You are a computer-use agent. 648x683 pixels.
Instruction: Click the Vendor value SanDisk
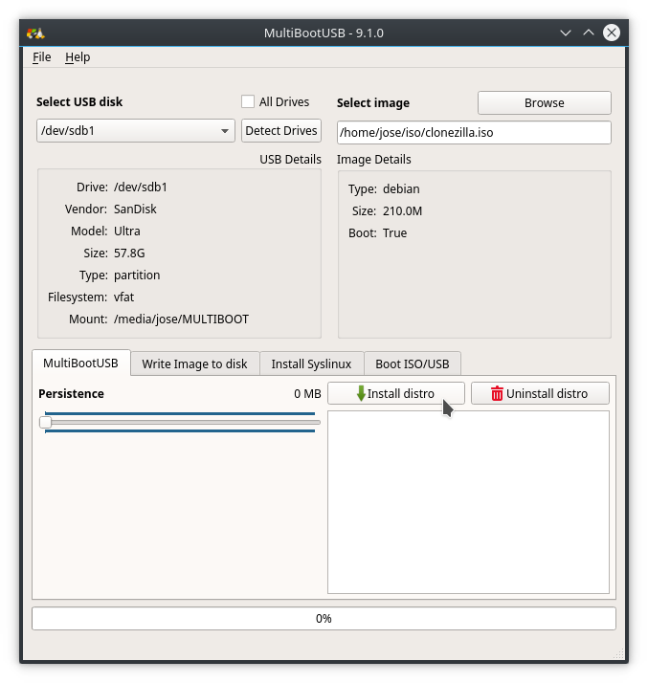pos(135,209)
